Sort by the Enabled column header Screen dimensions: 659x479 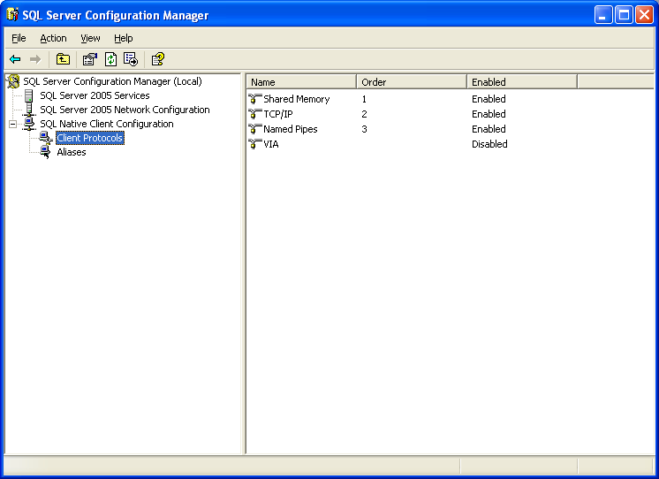tap(522, 82)
